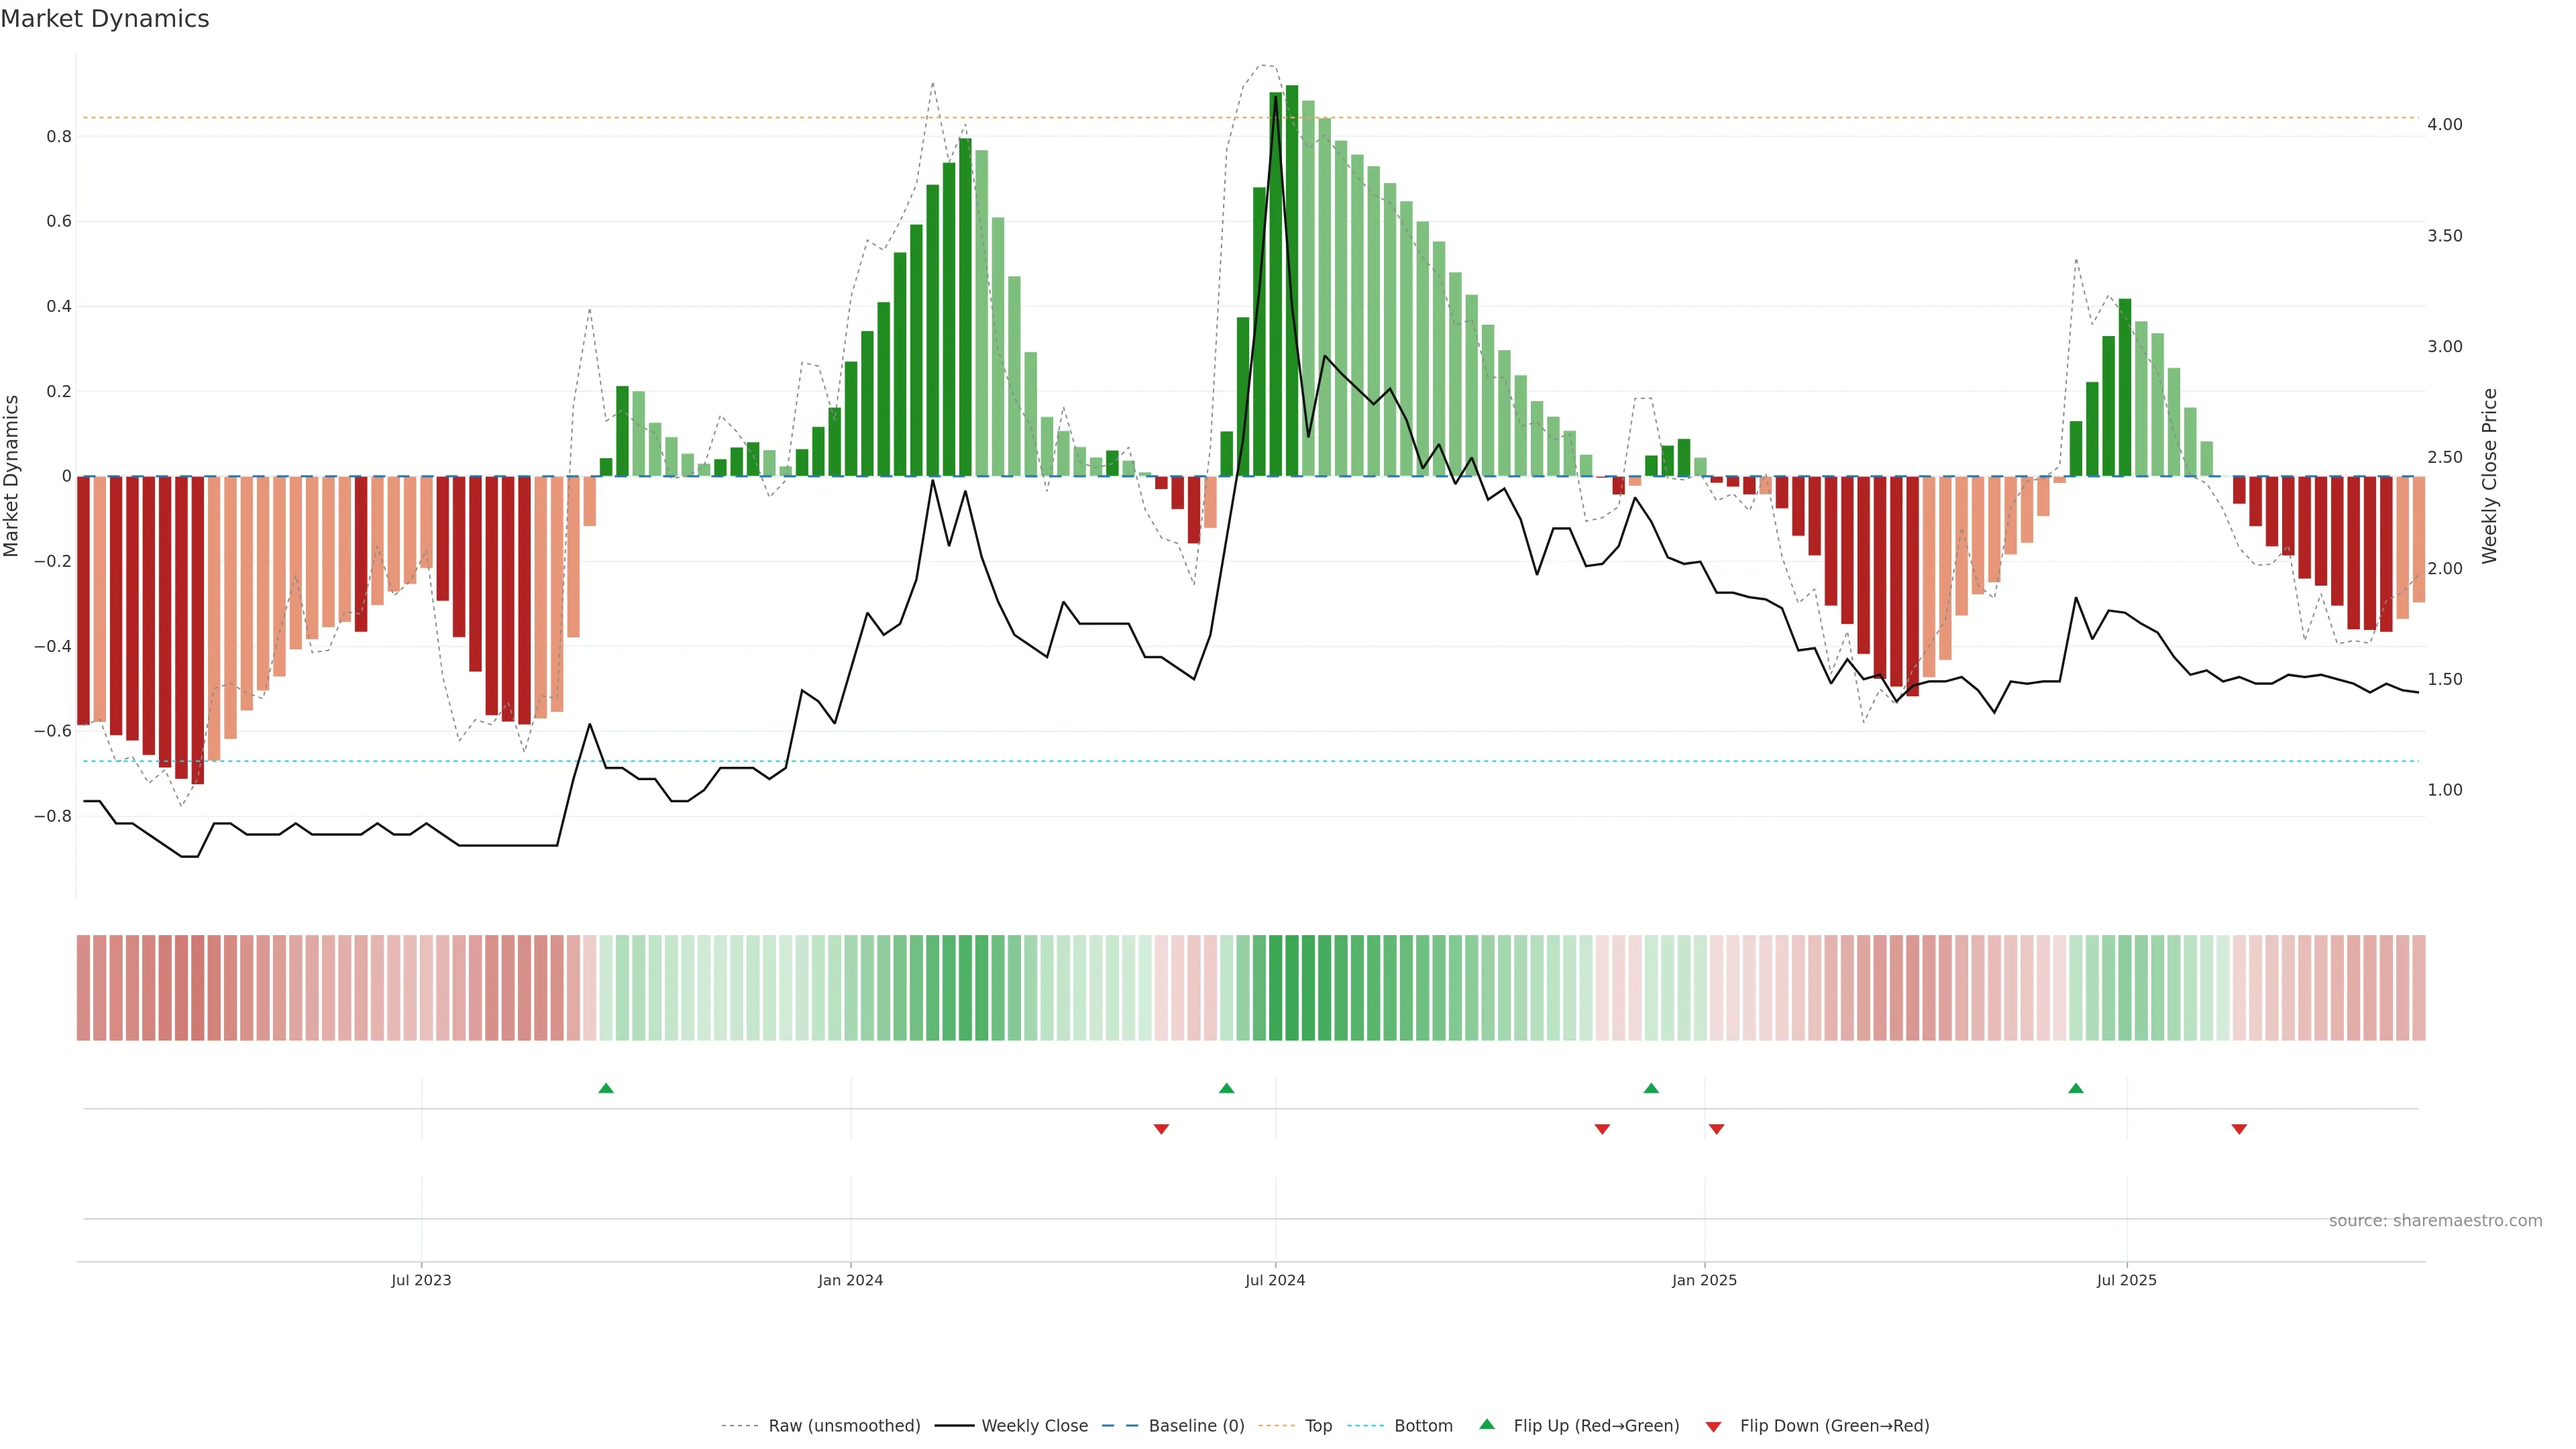Click the red flip-down marker right after Jan 2025
Screen dimensions: 2576x1449
pos(1717,1129)
